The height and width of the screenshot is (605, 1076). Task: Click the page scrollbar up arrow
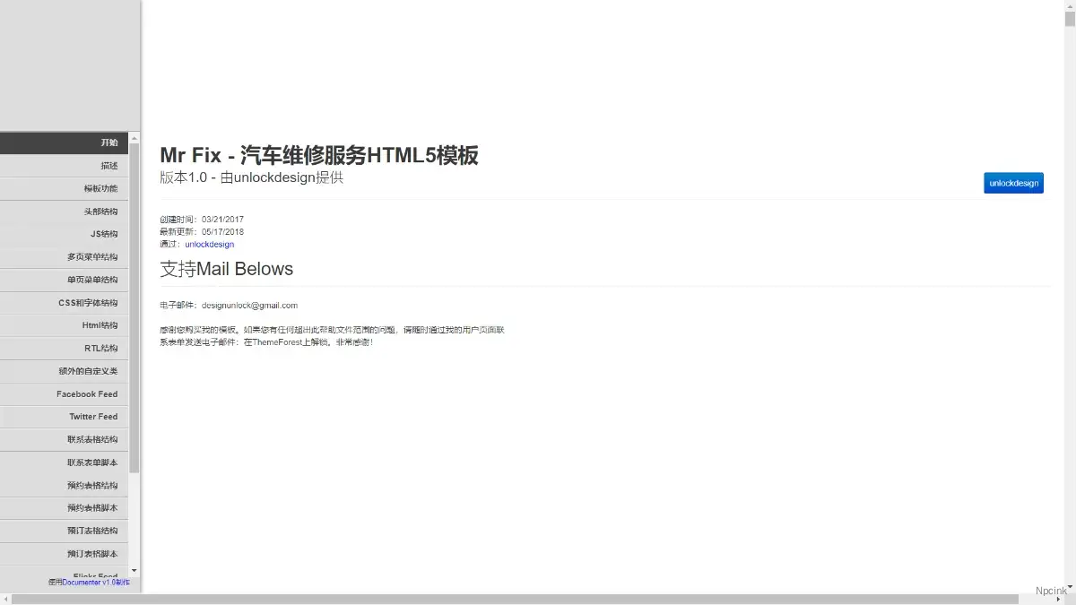click(x=1070, y=5)
